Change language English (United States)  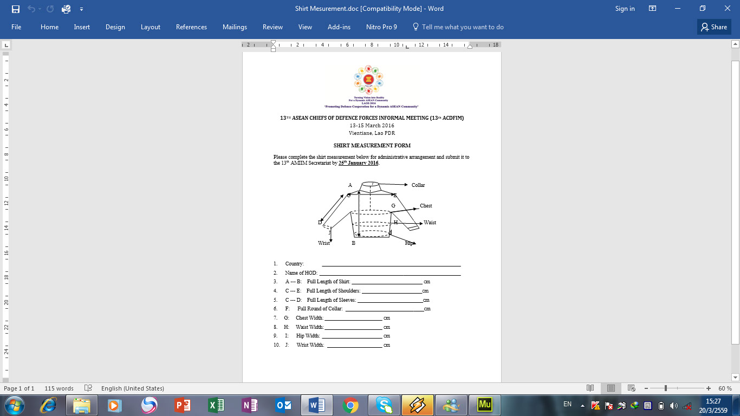[133, 388]
